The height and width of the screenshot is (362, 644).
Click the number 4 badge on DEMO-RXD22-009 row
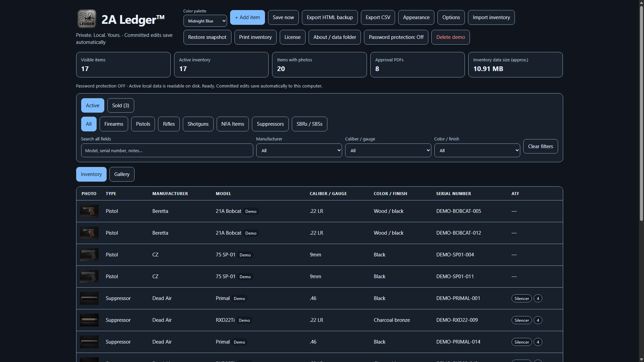click(x=538, y=320)
